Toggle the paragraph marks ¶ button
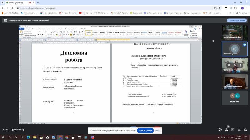The image size is (250, 140). pos(83,32)
